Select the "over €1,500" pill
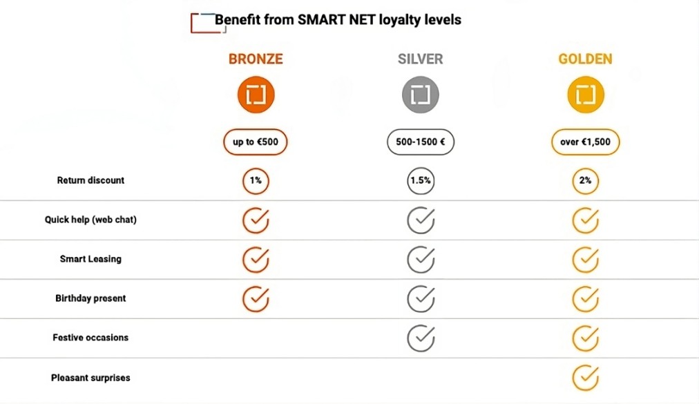This screenshot has height=404, width=699. (x=585, y=142)
